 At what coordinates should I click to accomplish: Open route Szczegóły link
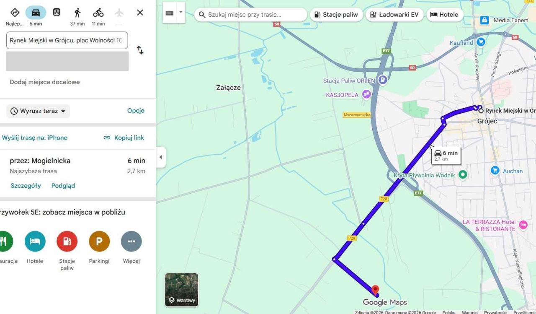[x=26, y=185]
